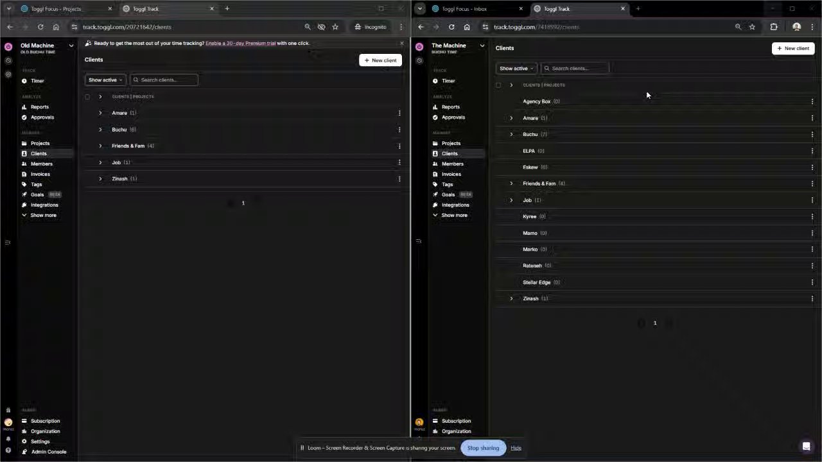Open more options for Amare in Old Machine
822x462 pixels.
(x=399, y=113)
